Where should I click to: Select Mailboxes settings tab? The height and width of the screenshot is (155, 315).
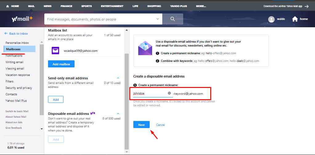(x=19, y=49)
